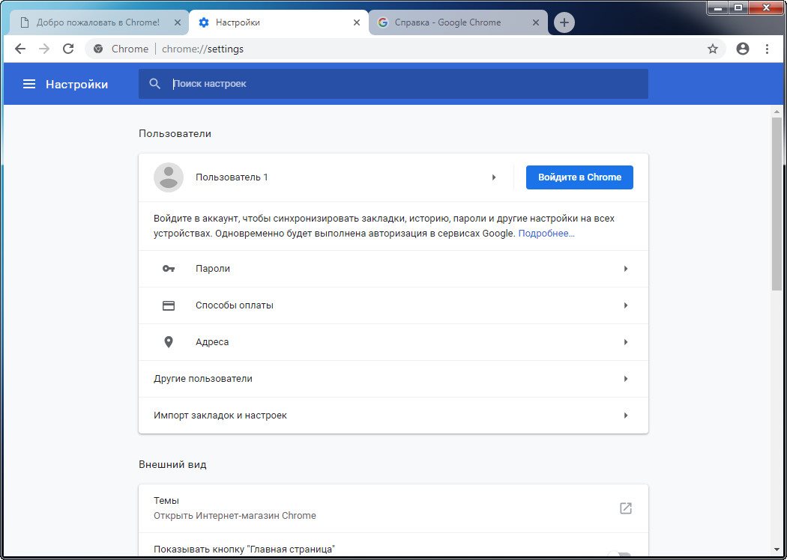Image resolution: width=787 pixels, height=560 pixels.
Task: Open the 'Подробнее…' link
Action: pyautogui.click(x=546, y=234)
